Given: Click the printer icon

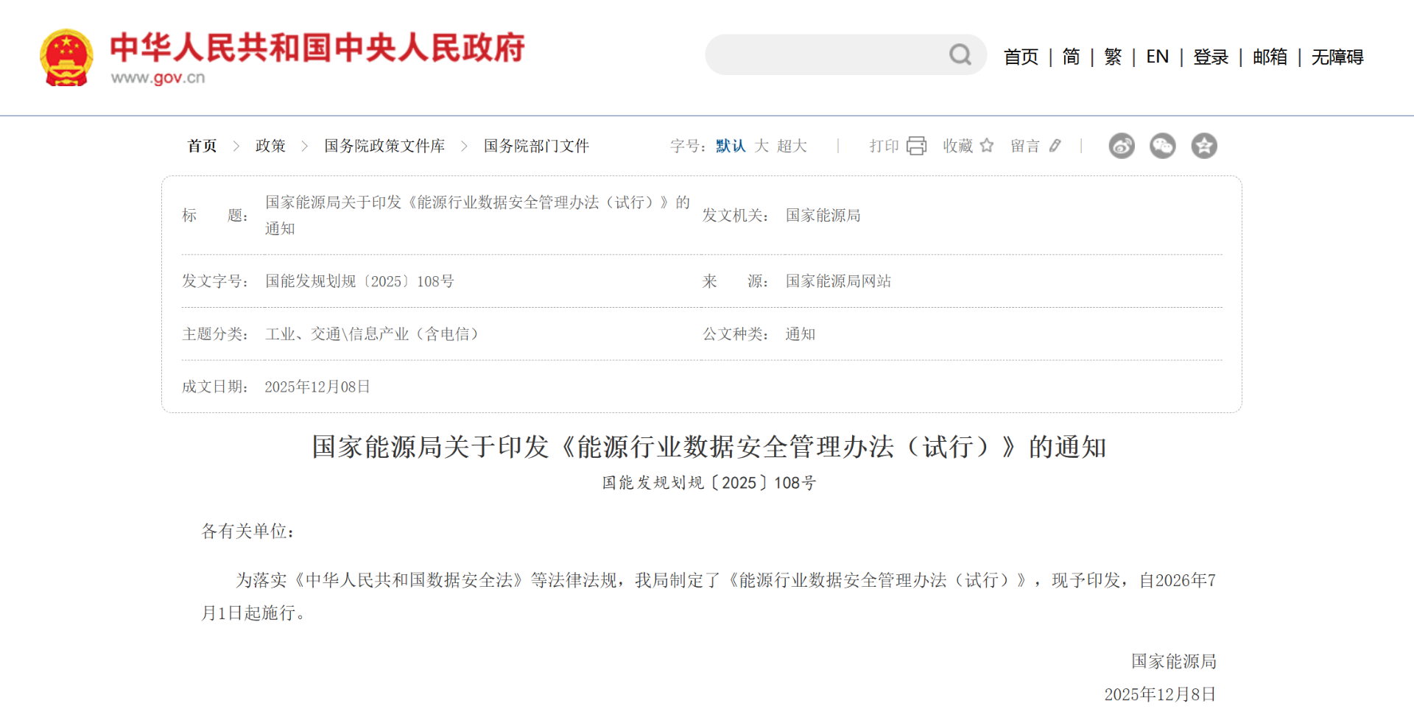Looking at the screenshot, I should [916, 146].
